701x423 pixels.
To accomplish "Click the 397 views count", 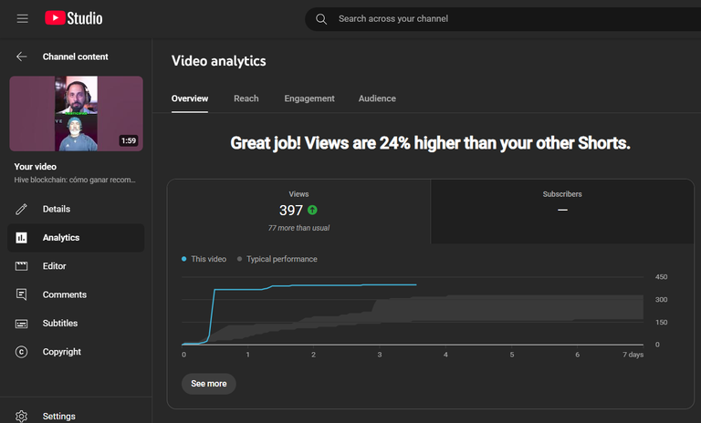I will (x=291, y=211).
